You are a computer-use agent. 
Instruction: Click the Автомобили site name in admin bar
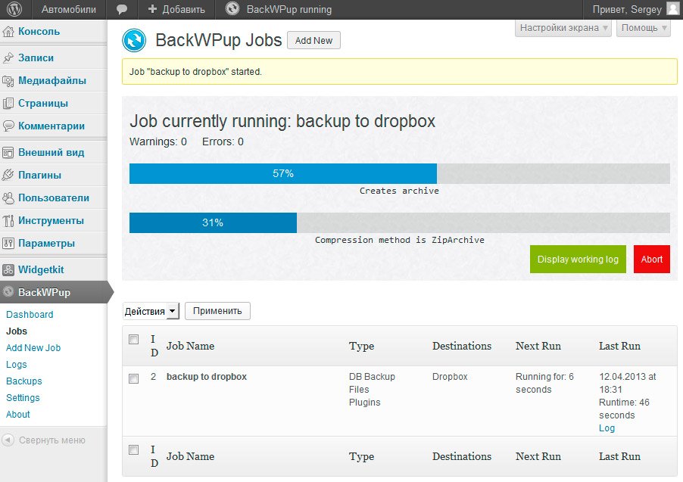68,10
